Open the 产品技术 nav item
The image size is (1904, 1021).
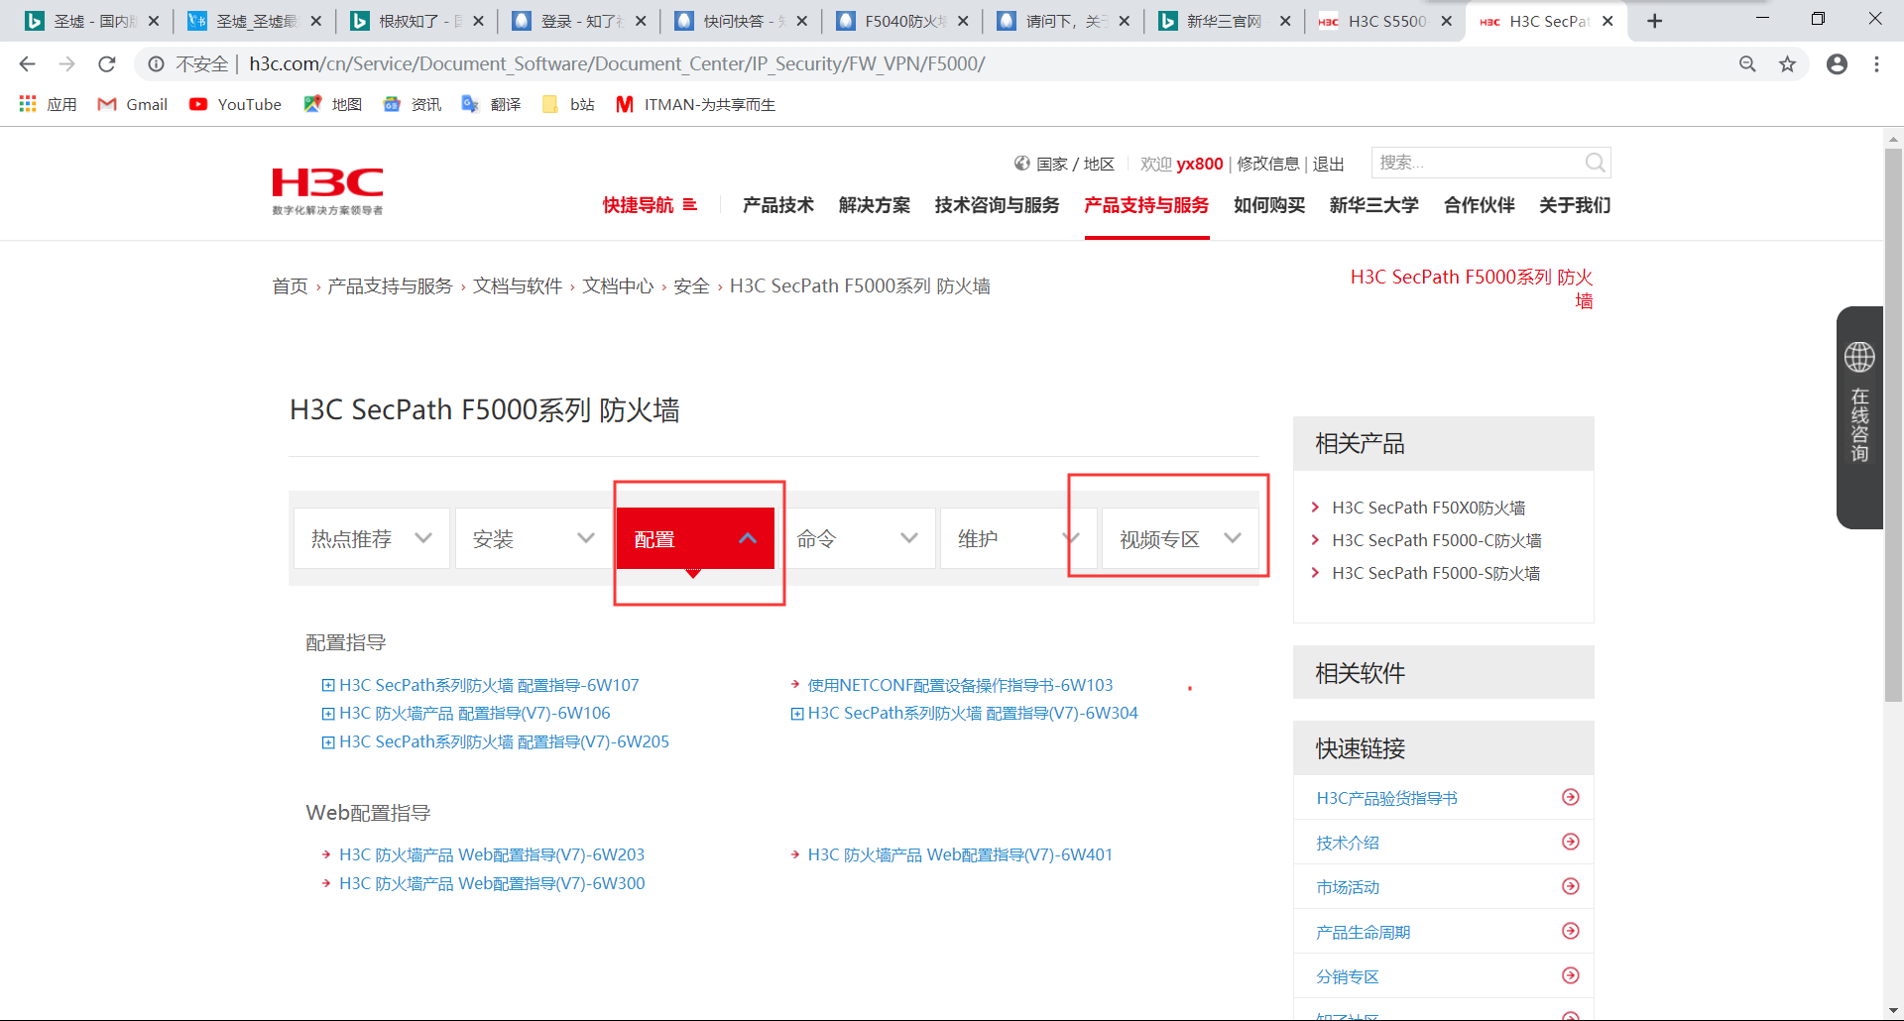coord(778,205)
